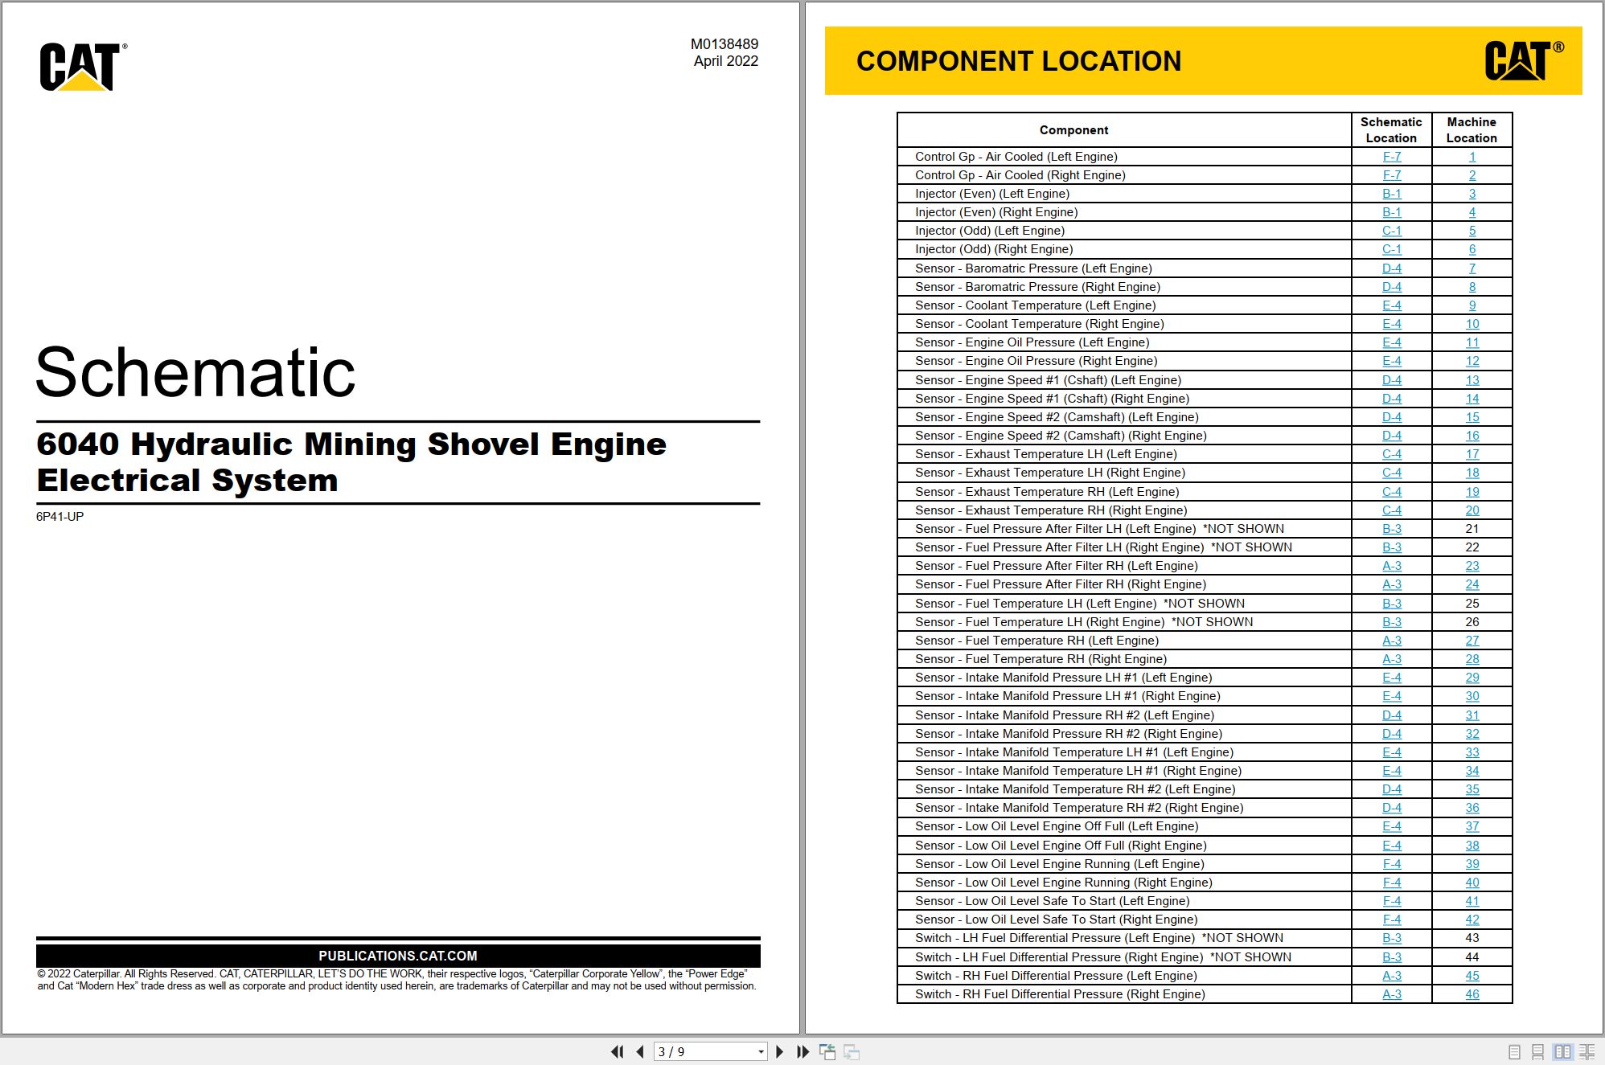Click D-4 for Intake Manifold Pressure RH #2 (Left Engine)

coord(1392,715)
